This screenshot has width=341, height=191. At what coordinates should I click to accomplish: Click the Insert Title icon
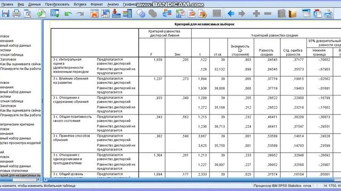[x=318, y=14]
